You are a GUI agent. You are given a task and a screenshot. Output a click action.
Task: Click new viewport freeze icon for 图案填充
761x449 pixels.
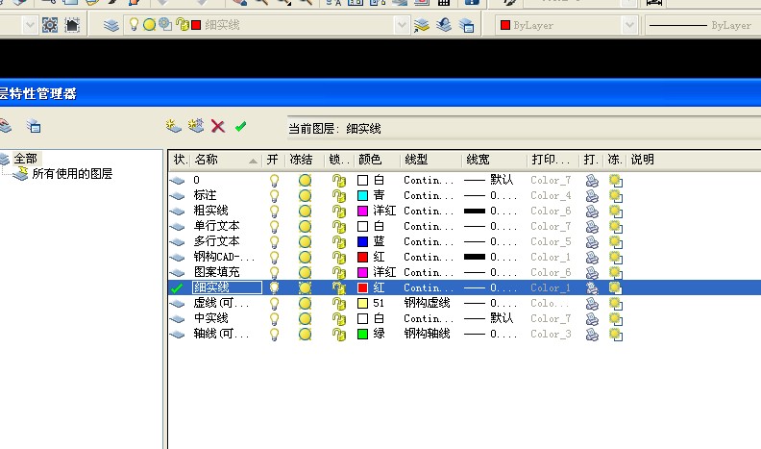tap(615, 273)
